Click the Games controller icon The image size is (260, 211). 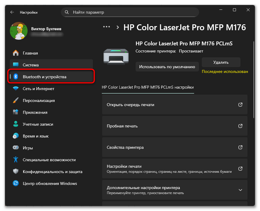coord(16,148)
